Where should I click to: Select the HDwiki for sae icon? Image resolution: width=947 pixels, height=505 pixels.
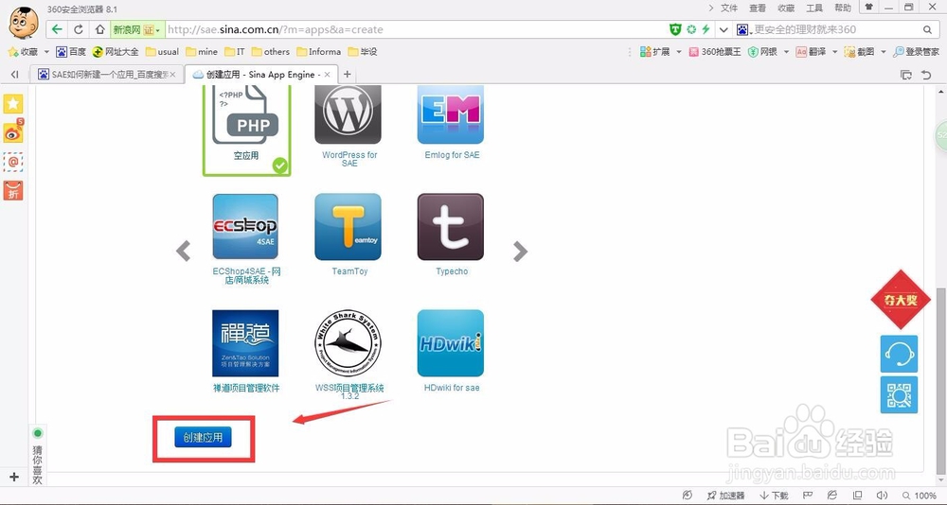[x=451, y=342]
